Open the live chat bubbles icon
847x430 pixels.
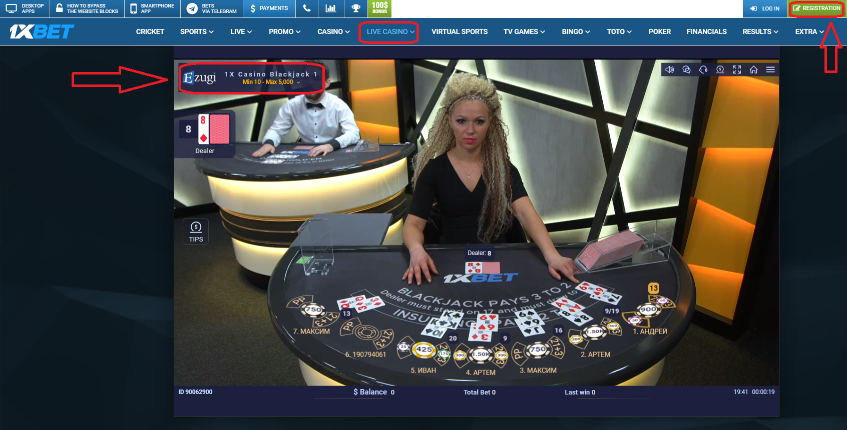point(686,69)
